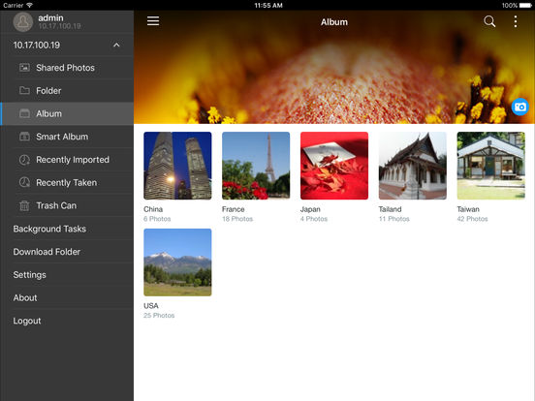This screenshot has height=401, width=535.
Task: Select the Album menu item
Action: (x=67, y=113)
